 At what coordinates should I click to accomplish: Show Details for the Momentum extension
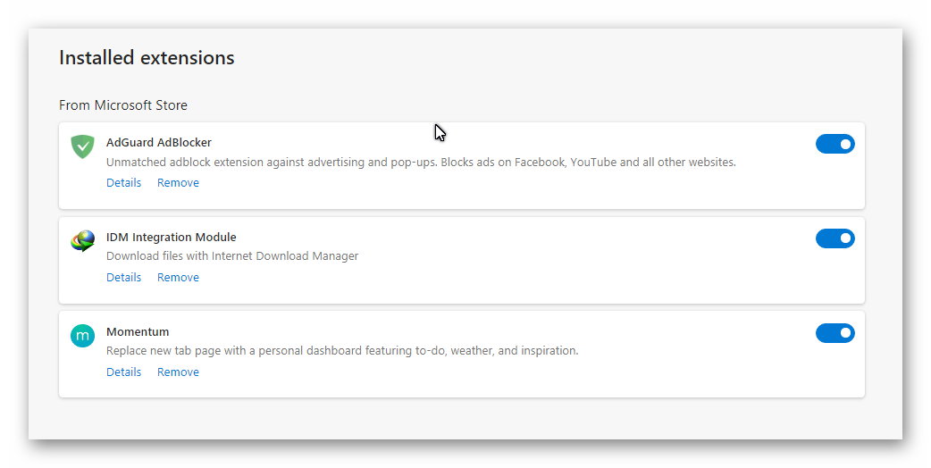point(123,372)
